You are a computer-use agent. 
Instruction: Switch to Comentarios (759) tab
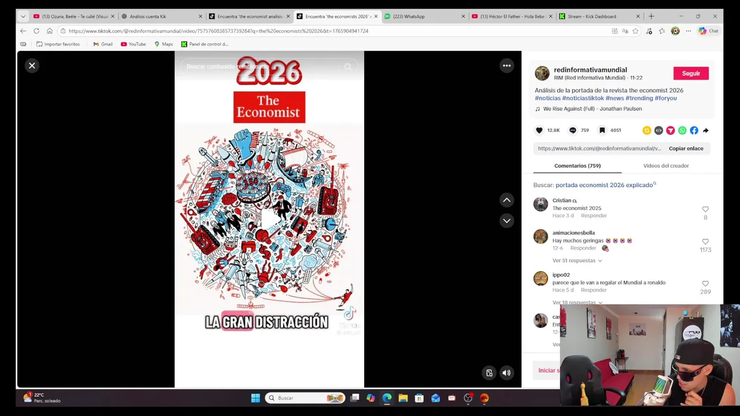click(x=578, y=166)
